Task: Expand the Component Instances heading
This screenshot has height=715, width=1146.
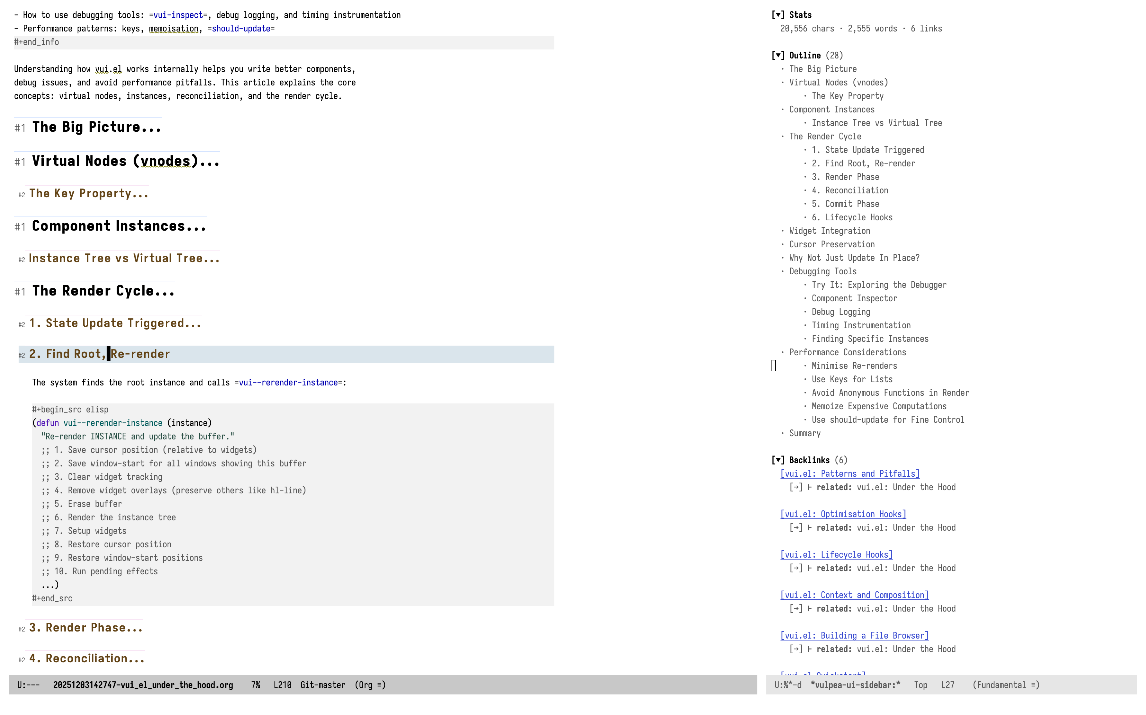Action: [119, 226]
